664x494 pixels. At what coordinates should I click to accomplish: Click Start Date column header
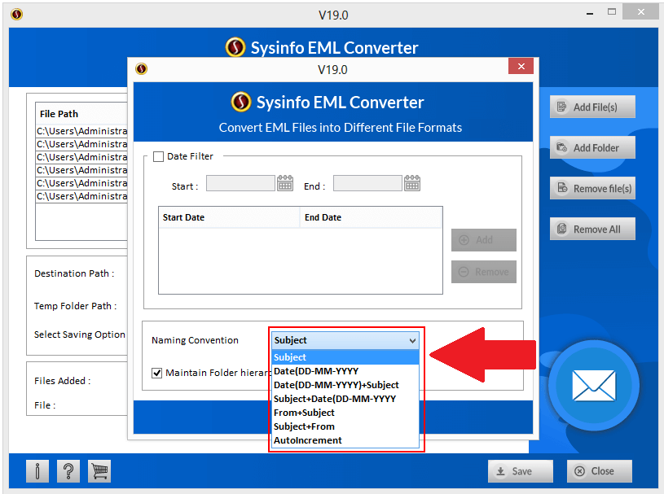tap(230, 217)
